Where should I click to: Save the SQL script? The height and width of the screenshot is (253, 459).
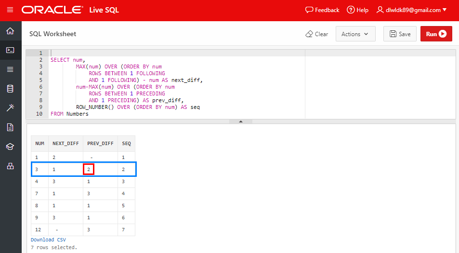[400, 34]
